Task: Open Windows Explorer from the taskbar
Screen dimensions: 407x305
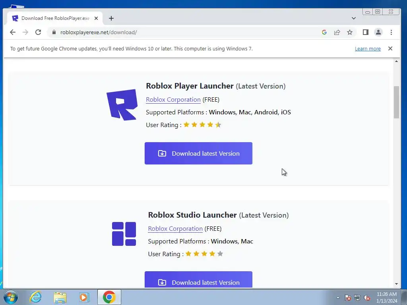Action: (60, 297)
